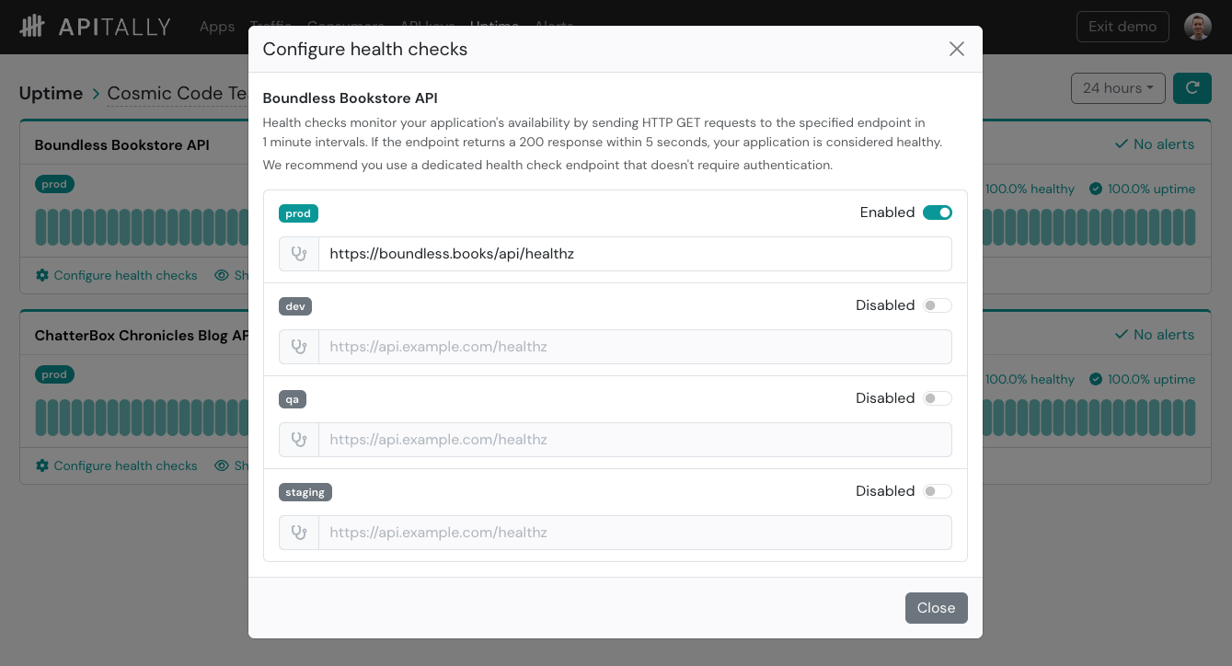The image size is (1232, 666).
Task: Click the Close button in dialog
Action: coord(936,608)
